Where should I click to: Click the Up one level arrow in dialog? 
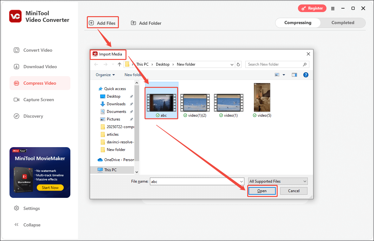pyautogui.click(x=119, y=64)
